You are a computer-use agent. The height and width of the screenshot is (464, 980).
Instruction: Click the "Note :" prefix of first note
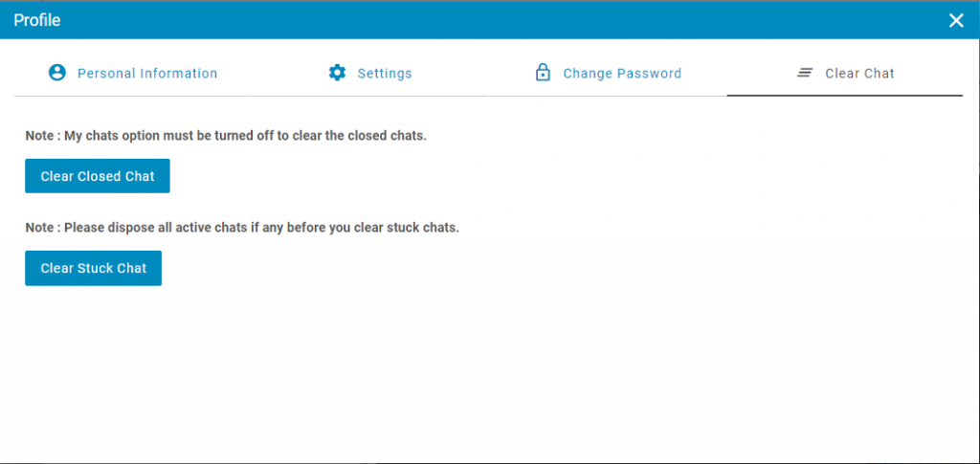click(42, 136)
